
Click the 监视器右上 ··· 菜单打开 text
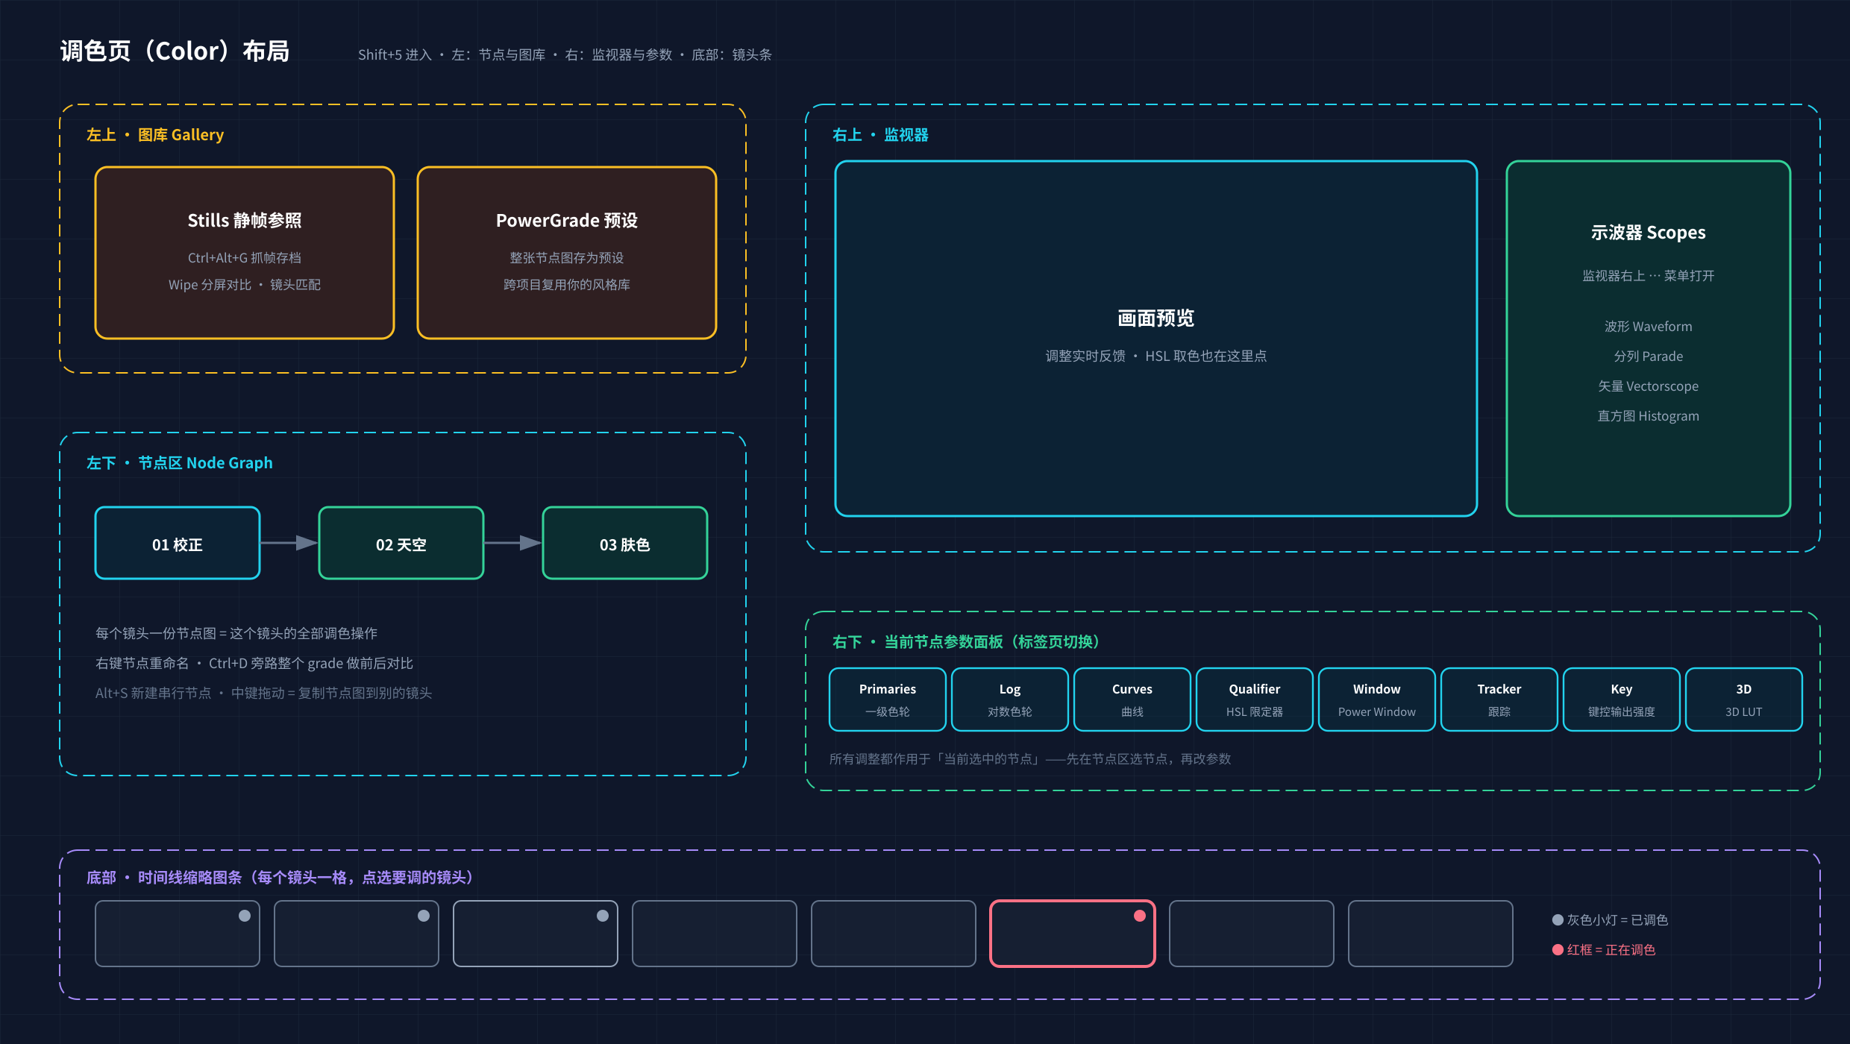pyautogui.click(x=1648, y=276)
